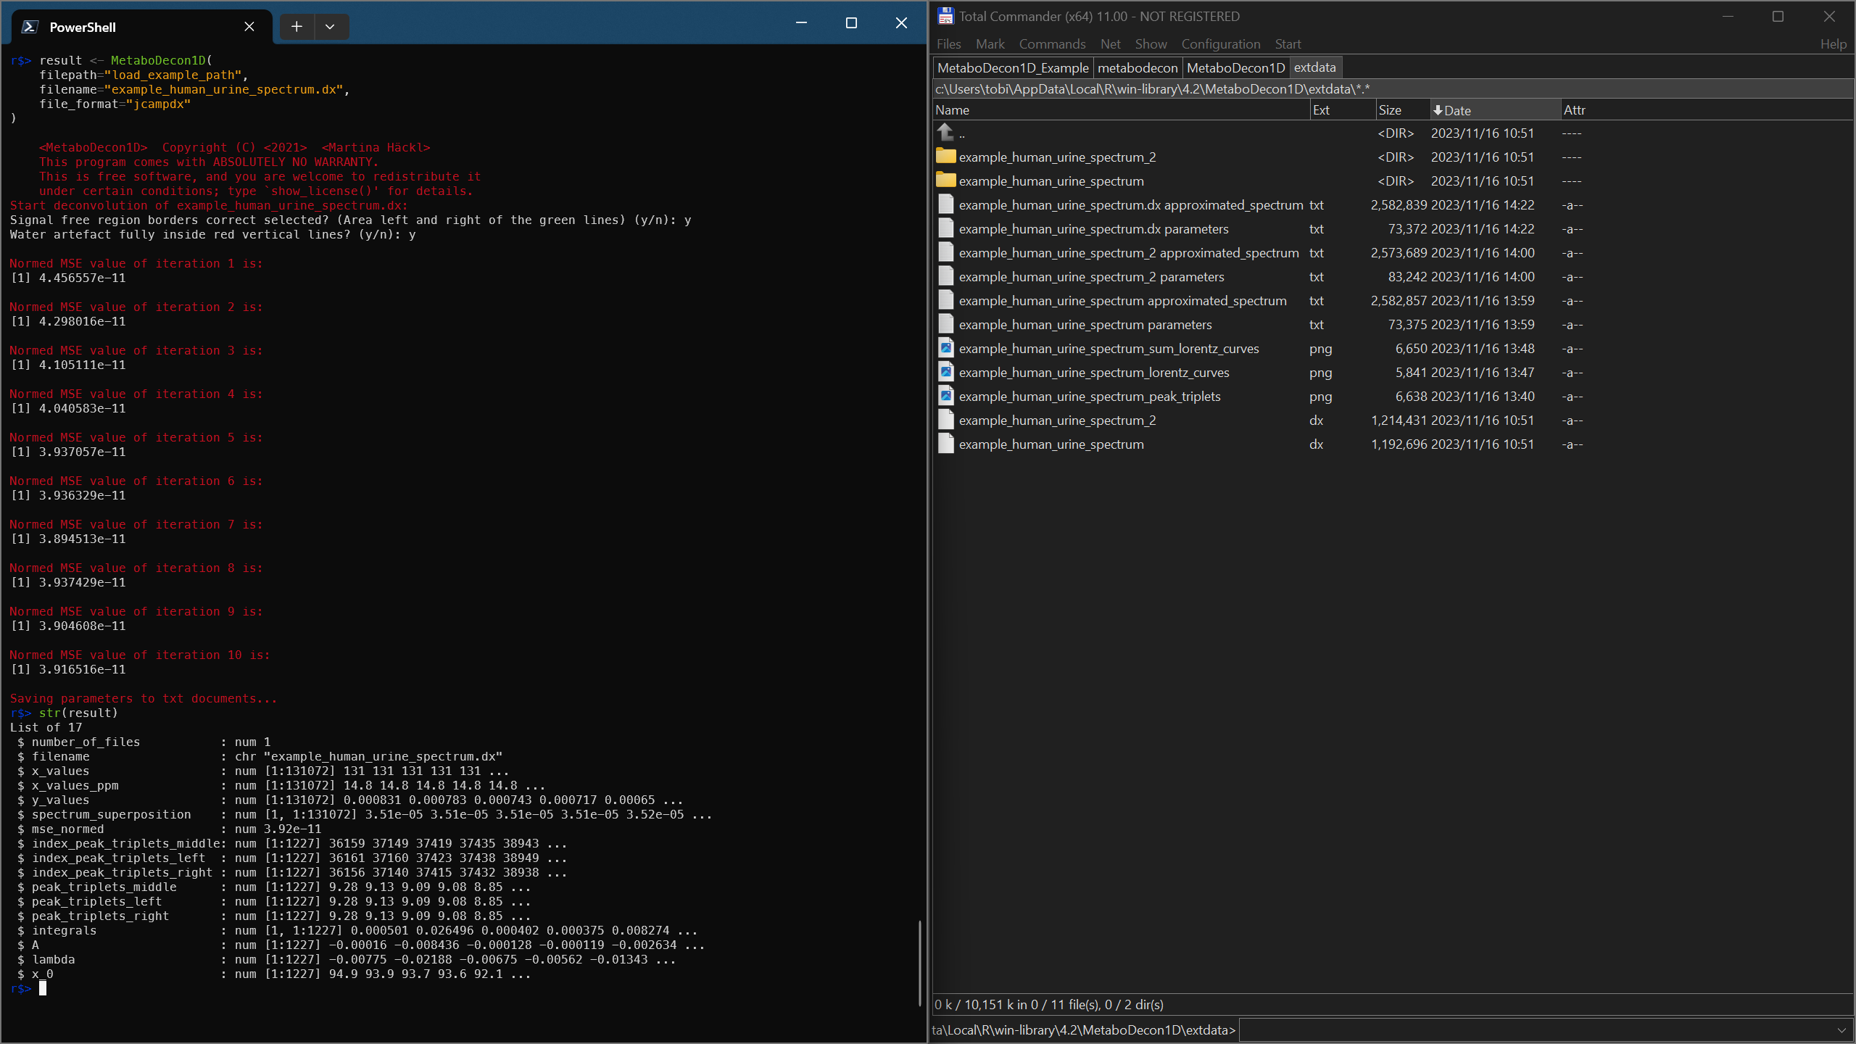Click file icon of example_human_urine_spectrum.dx parameters
The height and width of the screenshot is (1044, 1856).
click(x=945, y=228)
